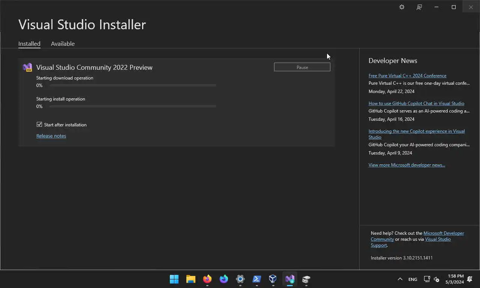
Task: Switch to the Installed tab
Action: pos(29,44)
